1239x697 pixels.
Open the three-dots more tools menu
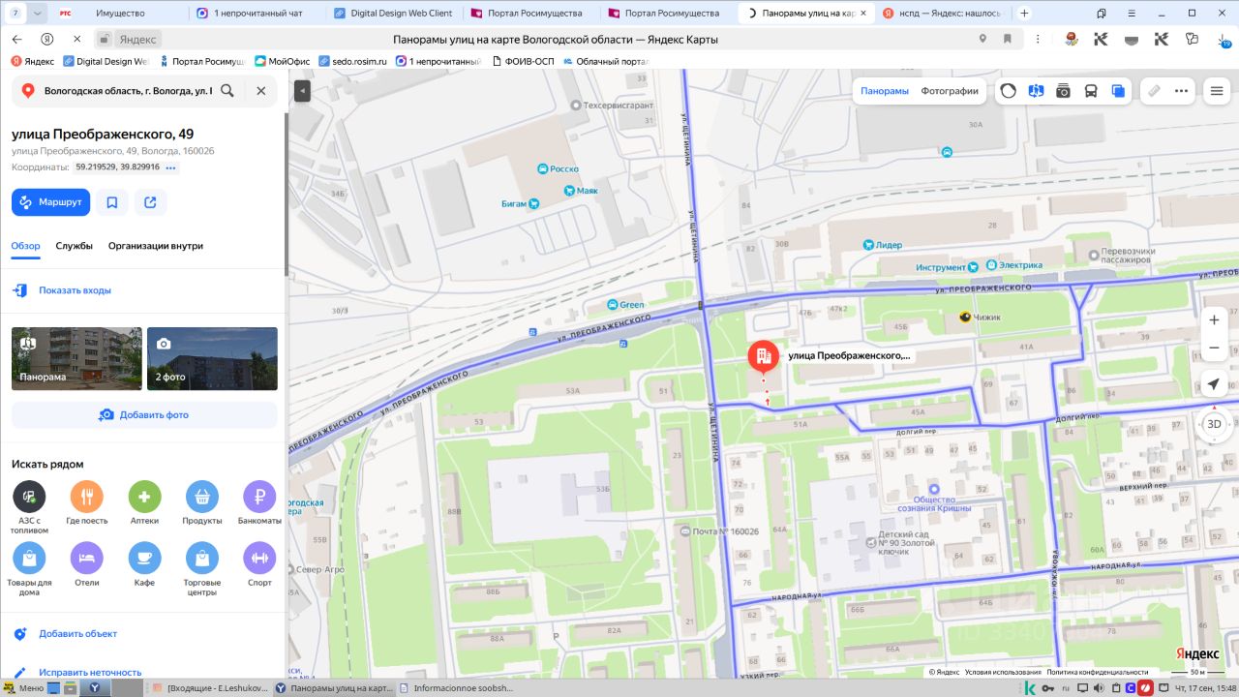point(1181,91)
